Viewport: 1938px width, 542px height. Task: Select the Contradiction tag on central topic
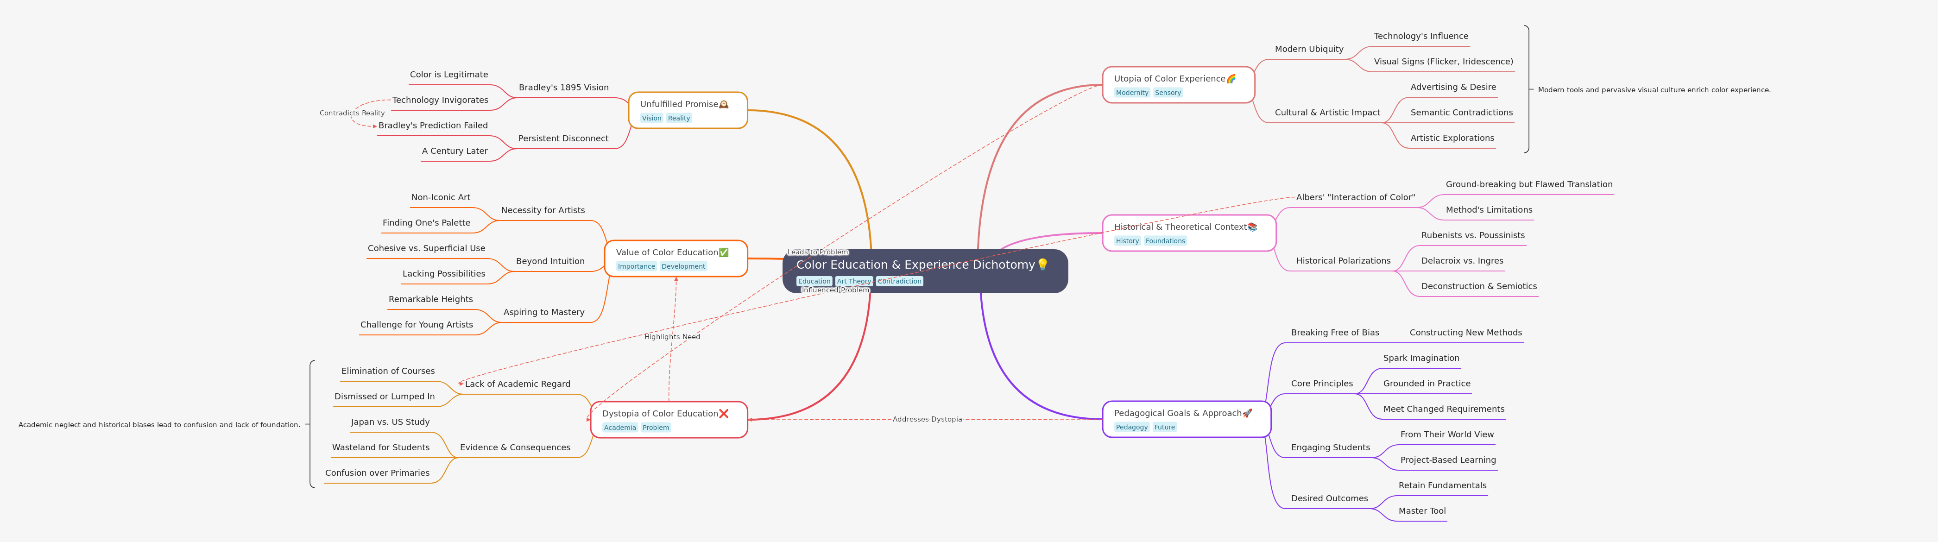tap(899, 281)
